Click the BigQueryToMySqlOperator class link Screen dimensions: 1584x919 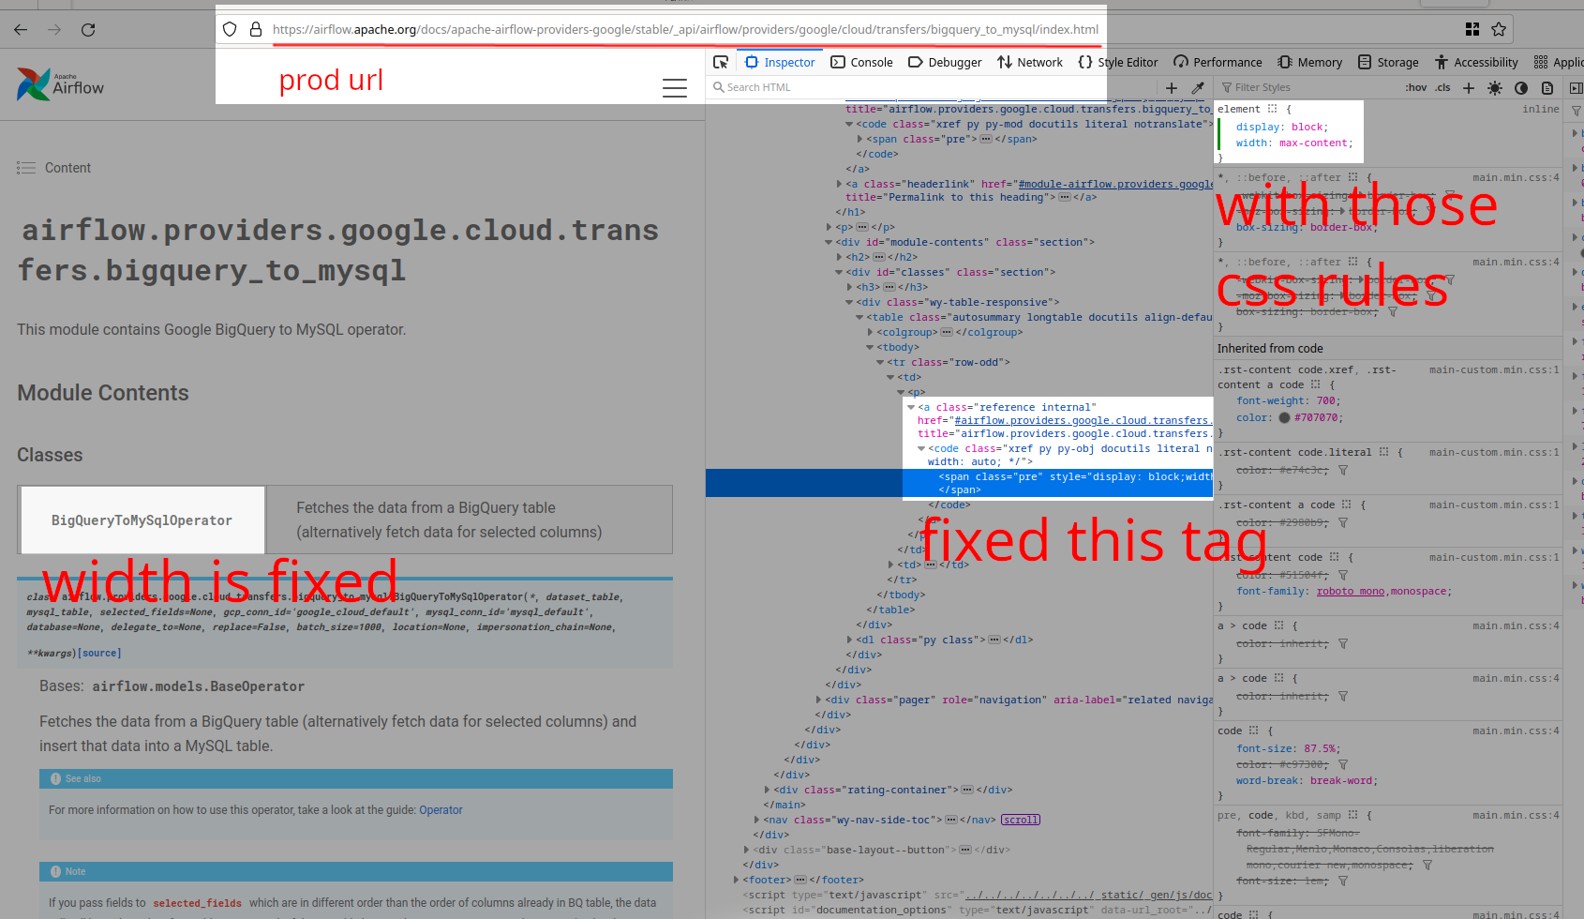point(142,520)
